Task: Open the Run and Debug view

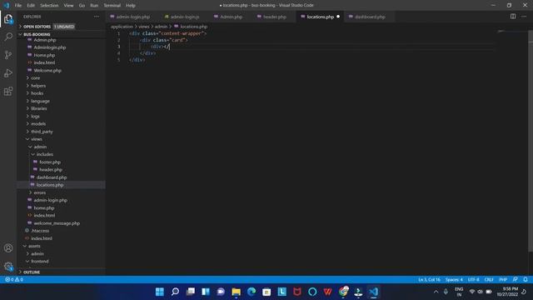Action: coord(8,72)
